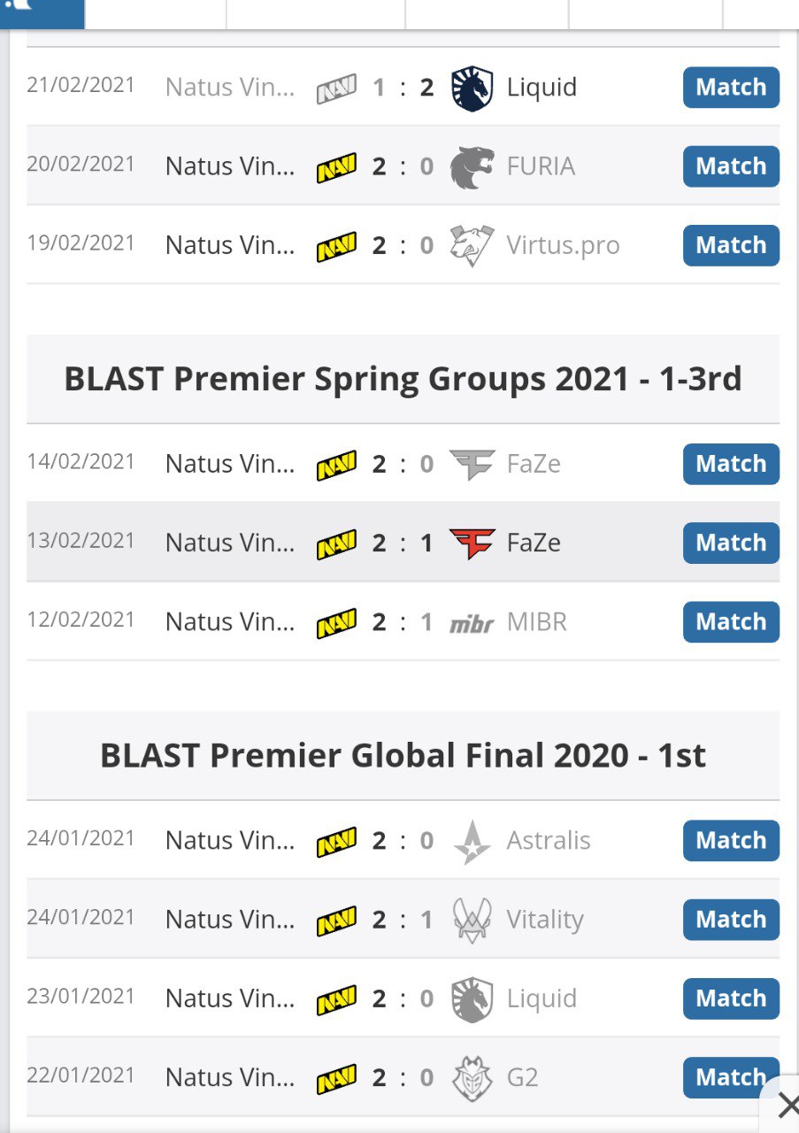Click the grey FaZe logo on 14/02/2021
This screenshot has height=1133, width=799.
472,464
